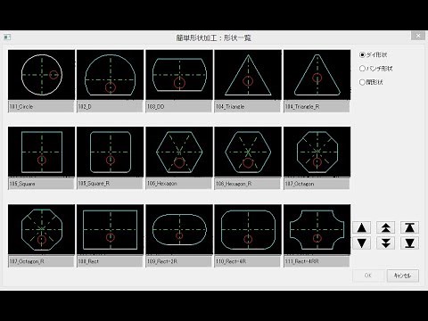Screen dimensions: 428x321
Task: Open the dialog's title bar system icon
Action: [x=7, y=37]
